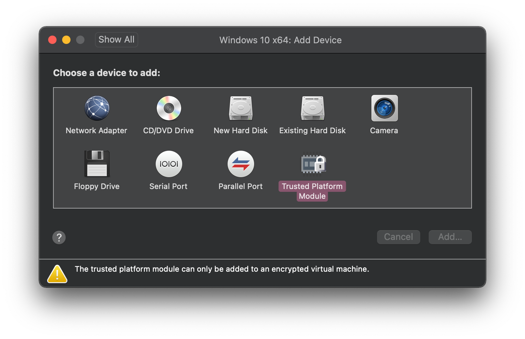525x339 pixels.
Task: Open help with the question mark button
Action: [x=59, y=238]
